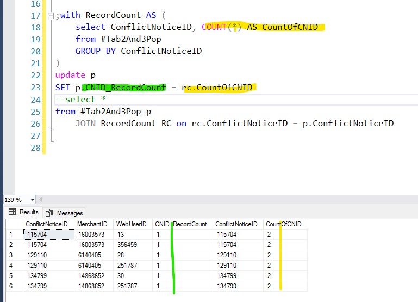Select the WebUserID column header
This screenshot has width=418, height=302.
133,224
